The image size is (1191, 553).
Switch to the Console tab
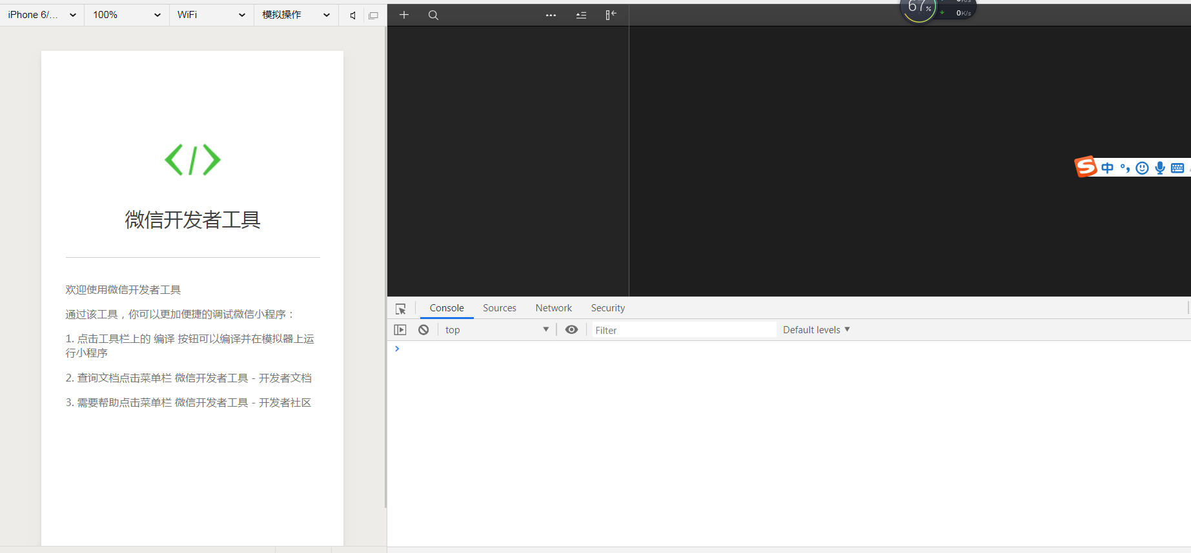coord(447,308)
